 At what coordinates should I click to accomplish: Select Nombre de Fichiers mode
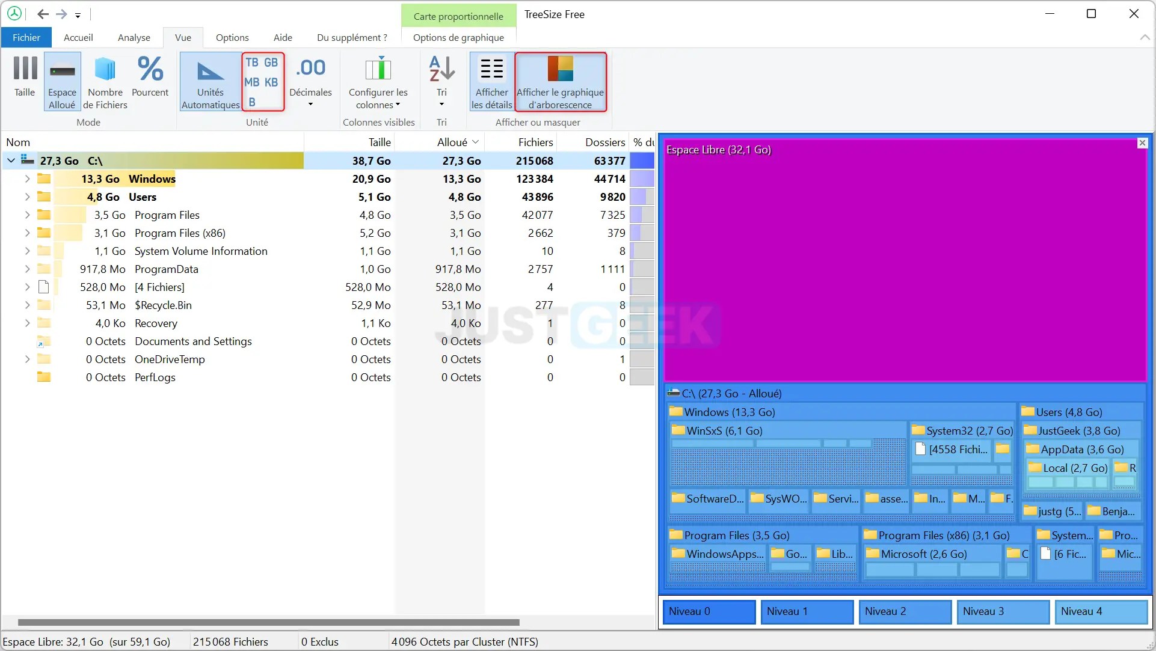pyautogui.click(x=105, y=81)
